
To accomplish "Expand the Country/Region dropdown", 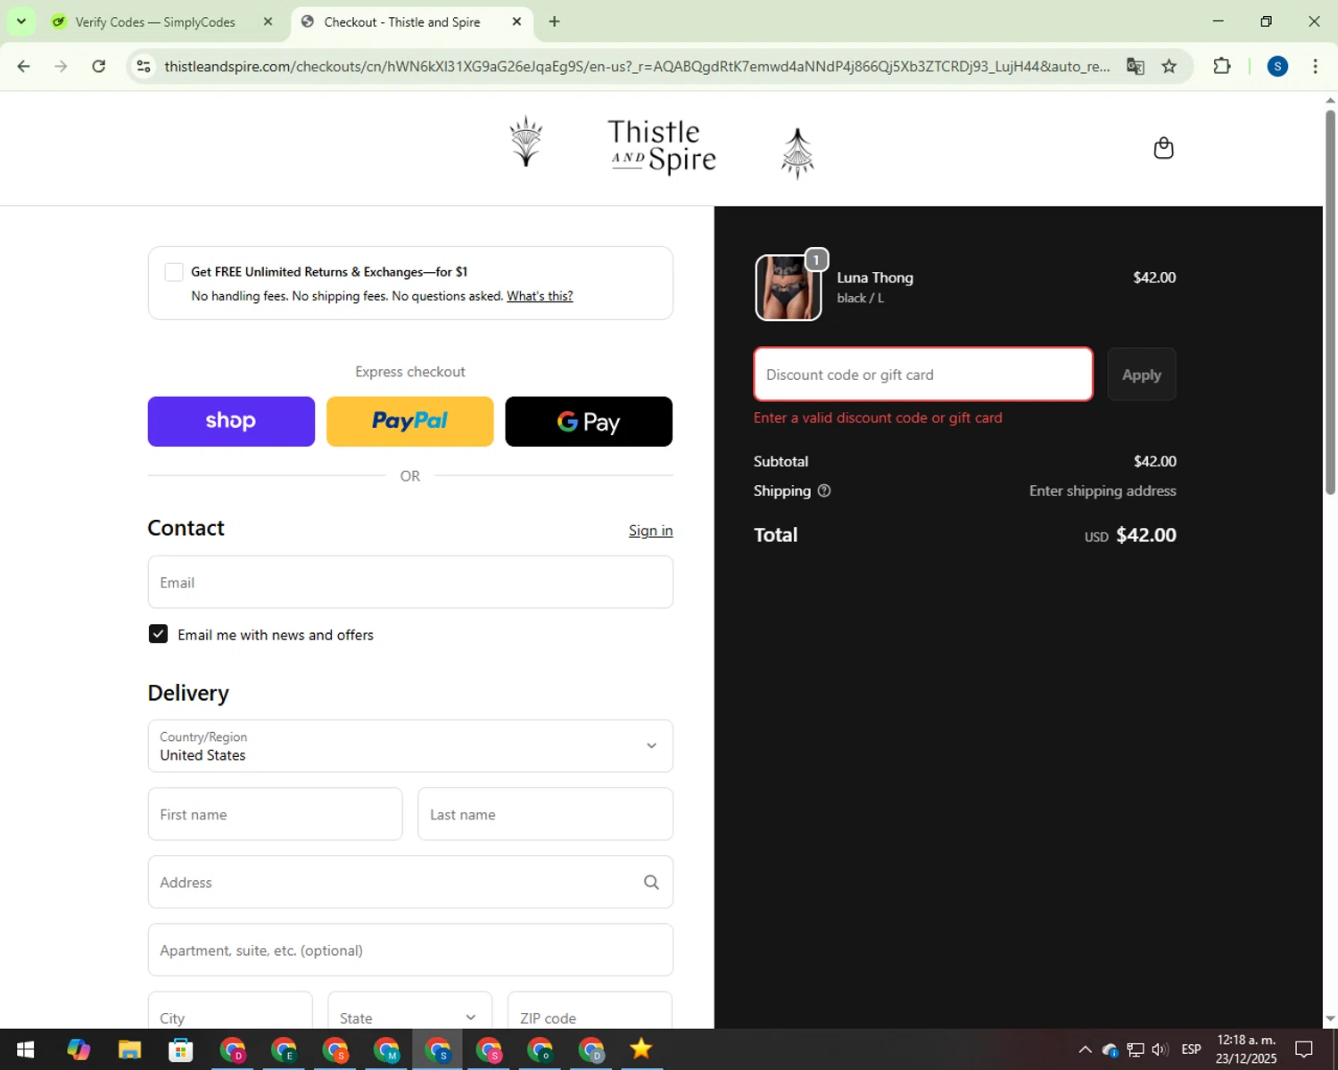I will tap(410, 746).
